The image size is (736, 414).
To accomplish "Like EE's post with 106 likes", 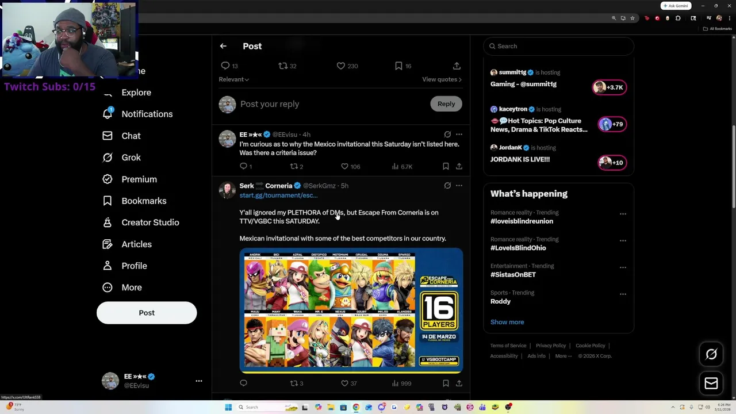I will click(344, 166).
